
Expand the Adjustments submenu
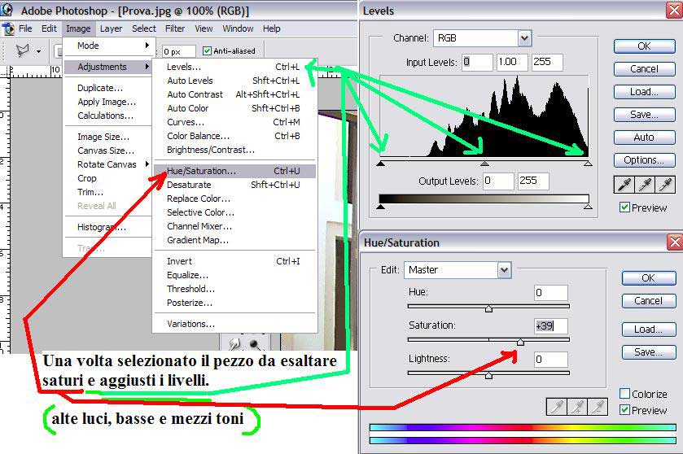107,67
